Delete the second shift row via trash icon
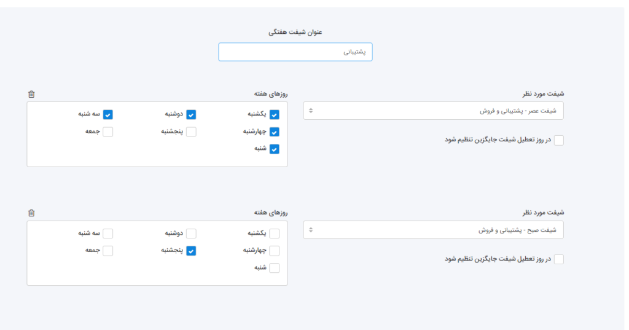 31,213
